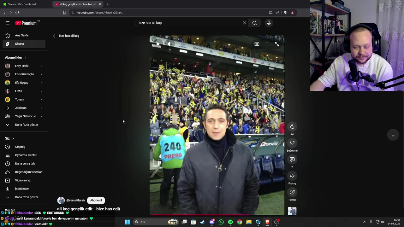Open the Windows Start menu
The width and height of the screenshot is (404, 227).
click(128, 222)
